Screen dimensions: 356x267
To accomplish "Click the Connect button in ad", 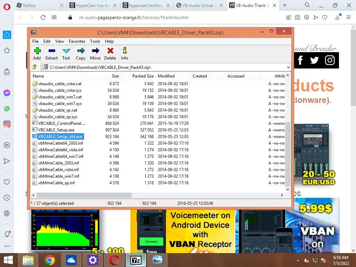I will [151, 242].
